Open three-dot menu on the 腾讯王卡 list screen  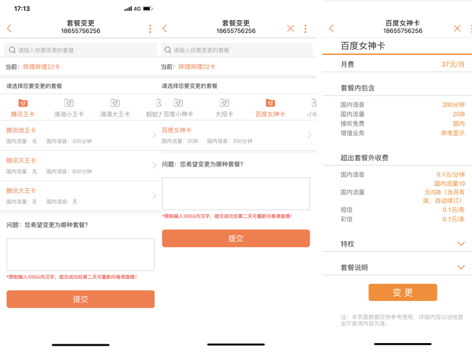point(150,28)
